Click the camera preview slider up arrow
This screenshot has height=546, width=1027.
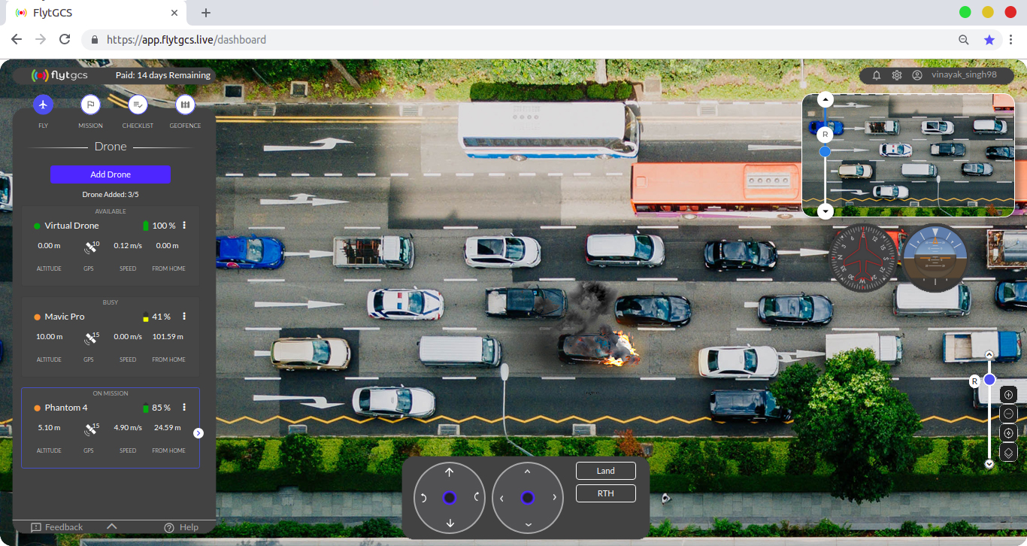pos(826,100)
